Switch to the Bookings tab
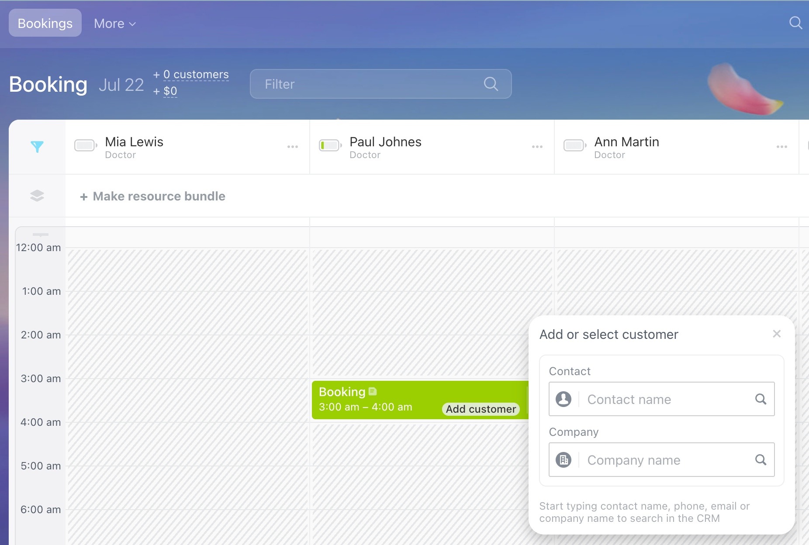This screenshot has width=809, height=545. [45, 23]
